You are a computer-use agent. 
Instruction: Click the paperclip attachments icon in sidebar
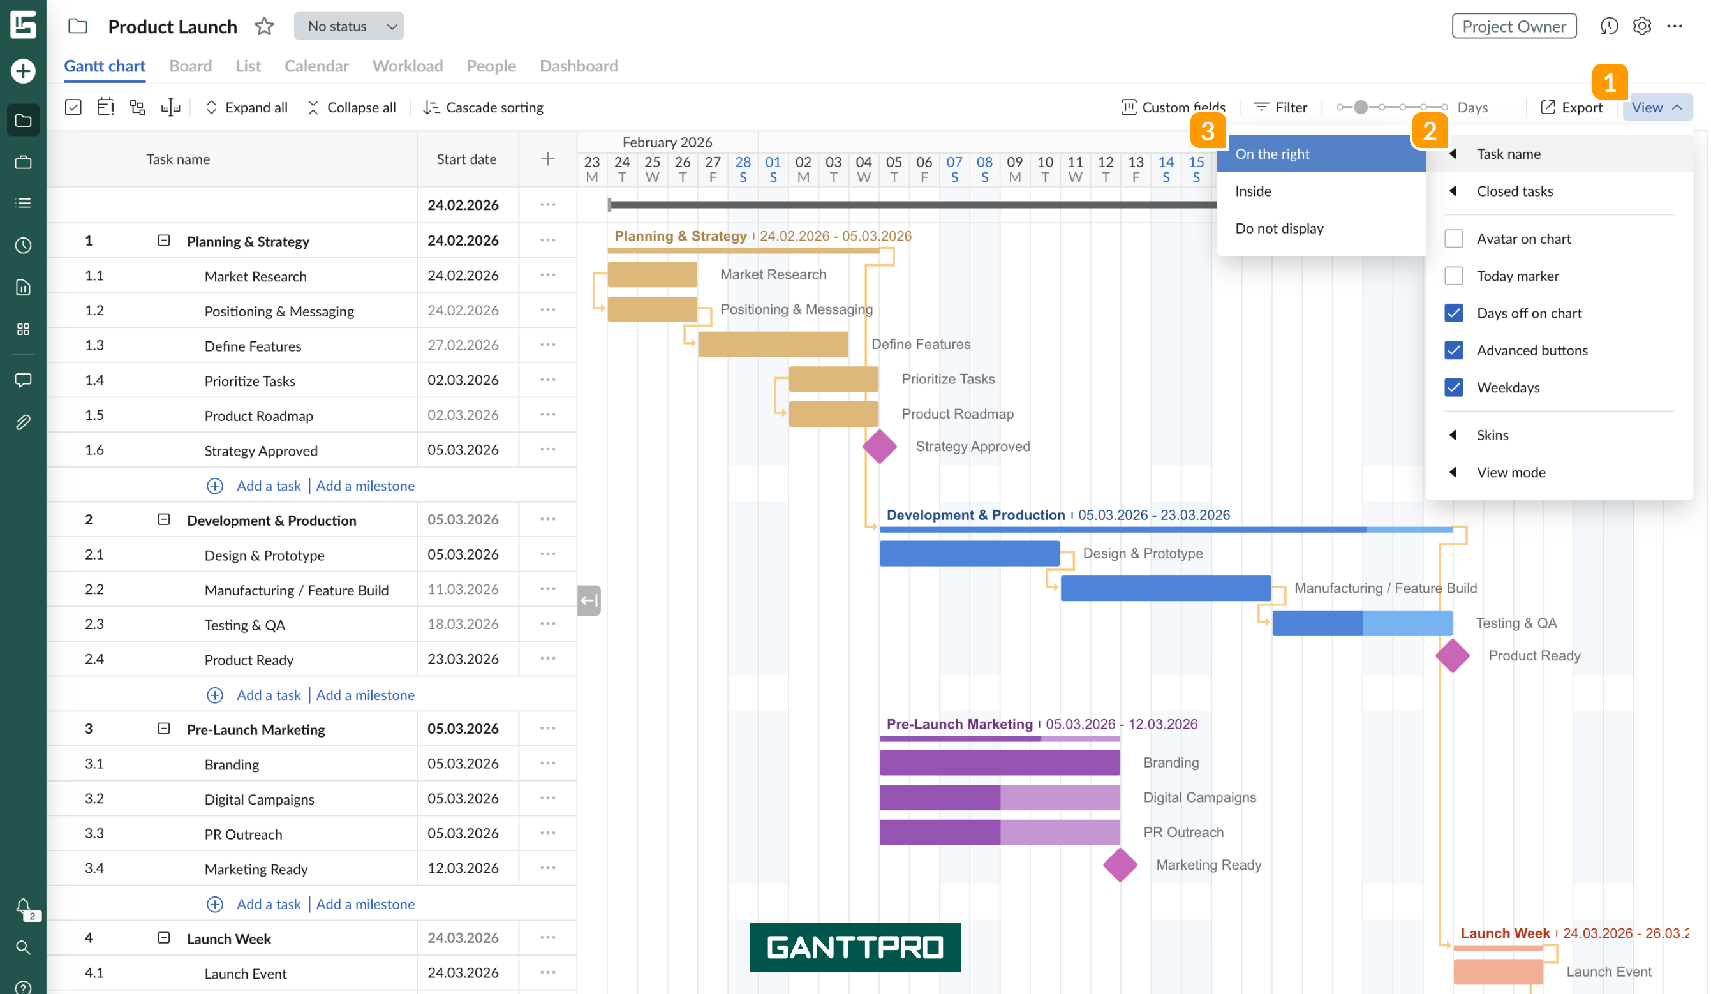(23, 422)
